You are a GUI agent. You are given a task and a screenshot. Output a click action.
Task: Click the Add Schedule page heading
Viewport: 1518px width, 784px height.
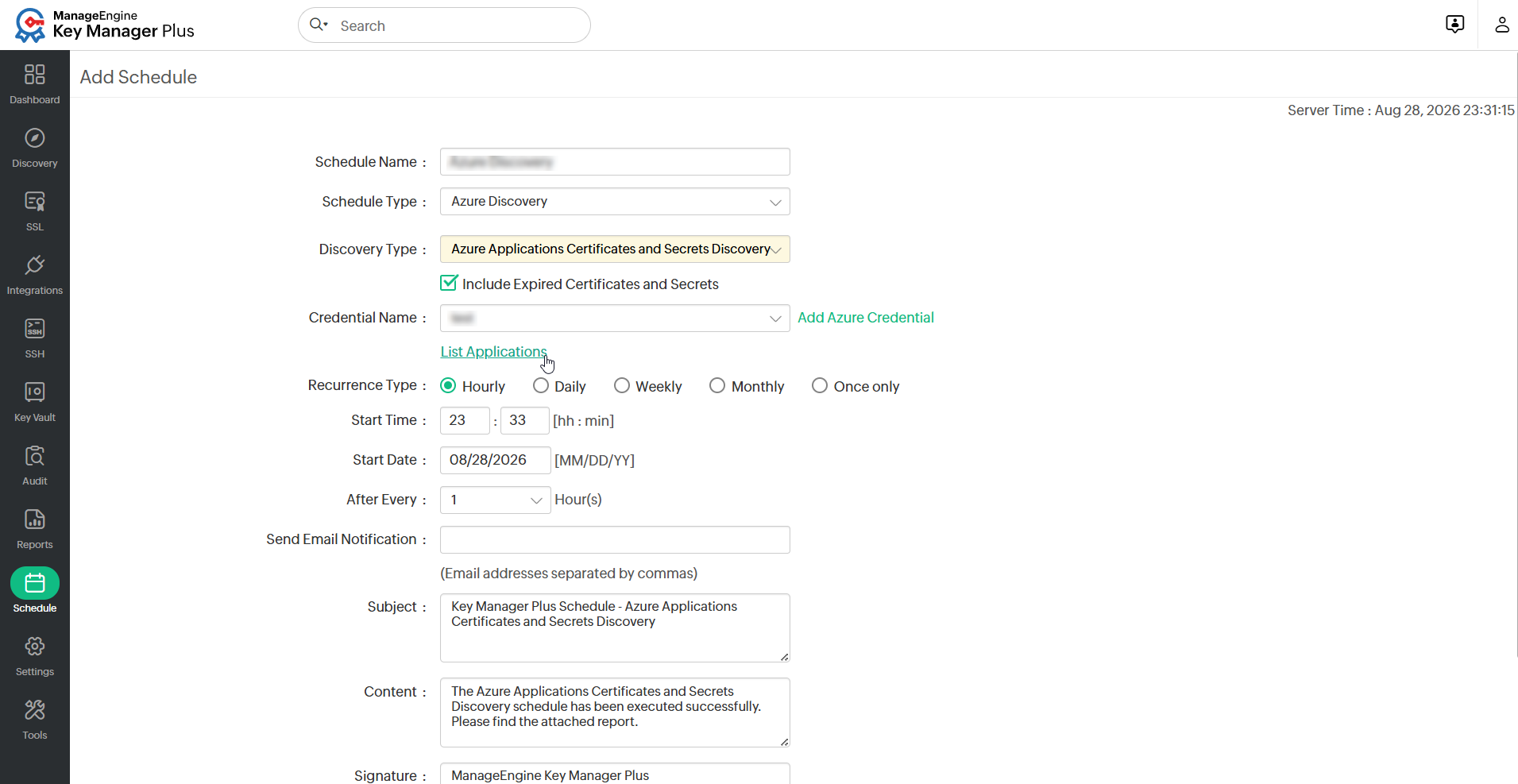138,77
